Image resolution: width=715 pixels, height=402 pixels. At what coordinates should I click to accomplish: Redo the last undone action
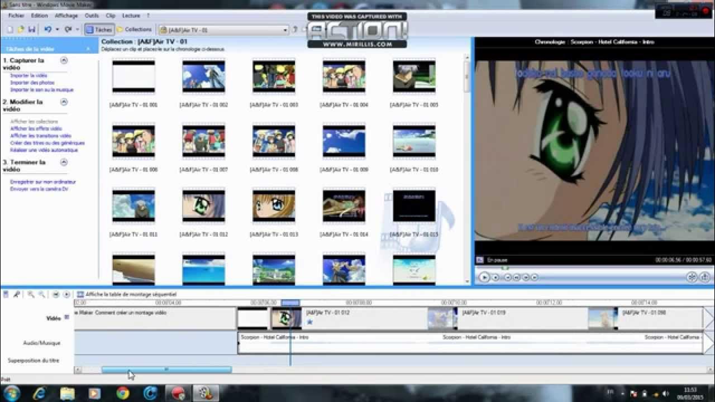point(67,30)
